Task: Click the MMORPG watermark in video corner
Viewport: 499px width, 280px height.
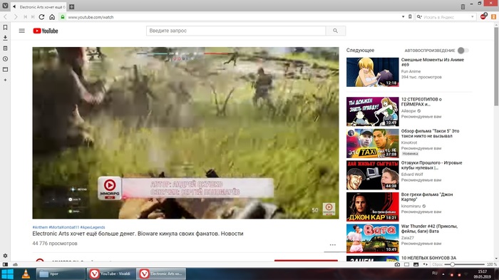Action: pyautogui.click(x=329, y=209)
